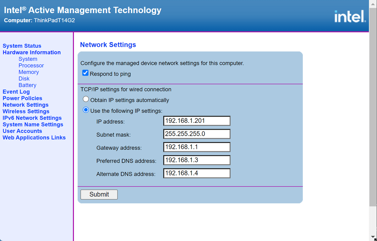The width and height of the screenshot is (377, 241).
Task: Select Obtain IP settings automatically
Action: point(86,100)
